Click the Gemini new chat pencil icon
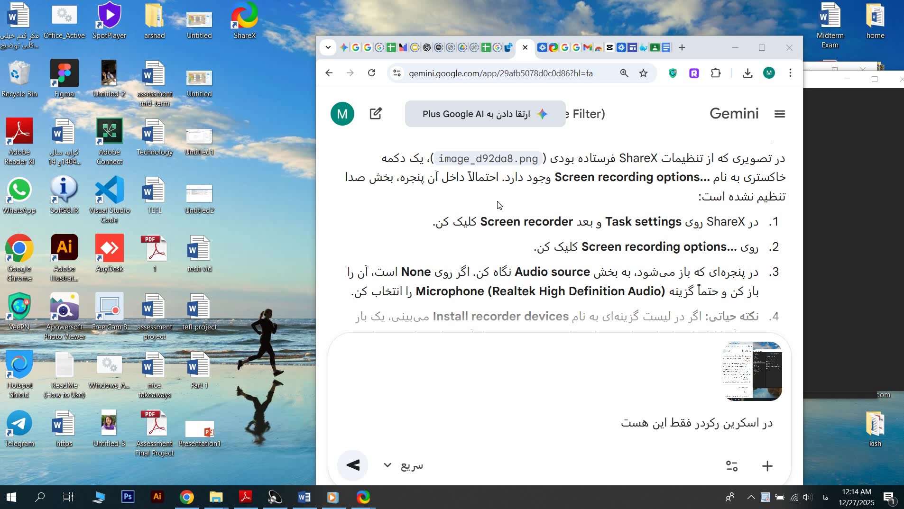This screenshot has width=904, height=509. 376,114
